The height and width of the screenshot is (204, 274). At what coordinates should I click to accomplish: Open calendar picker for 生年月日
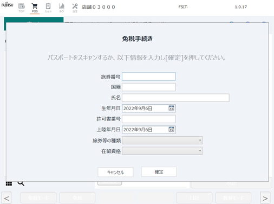point(171,108)
